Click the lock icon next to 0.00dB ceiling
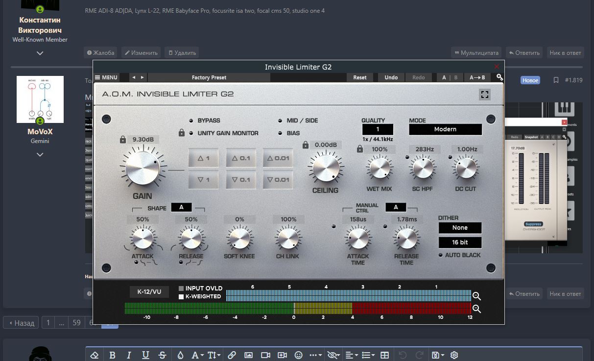The image size is (594, 361). coord(306,145)
